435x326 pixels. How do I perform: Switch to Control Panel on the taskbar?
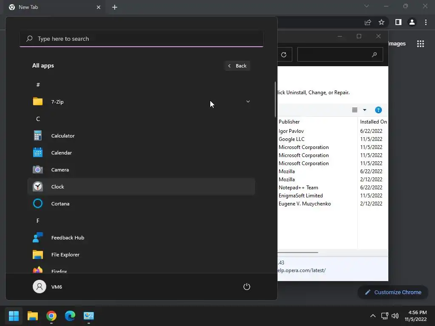(89, 316)
